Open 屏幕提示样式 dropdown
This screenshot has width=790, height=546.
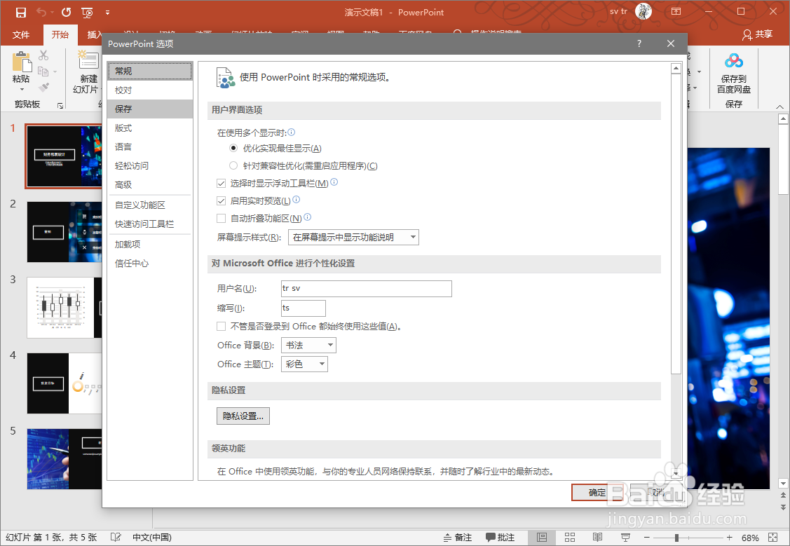pyautogui.click(x=353, y=237)
